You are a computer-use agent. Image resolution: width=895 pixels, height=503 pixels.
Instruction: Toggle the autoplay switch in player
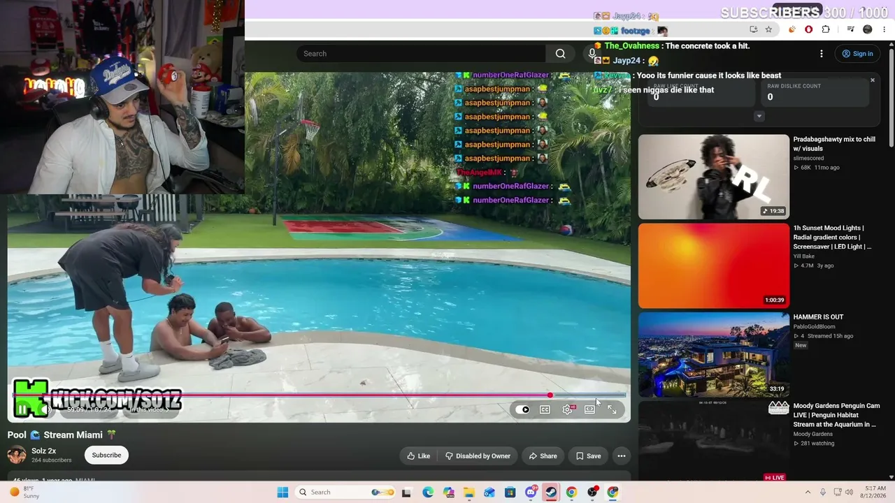click(x=523, y=409)
